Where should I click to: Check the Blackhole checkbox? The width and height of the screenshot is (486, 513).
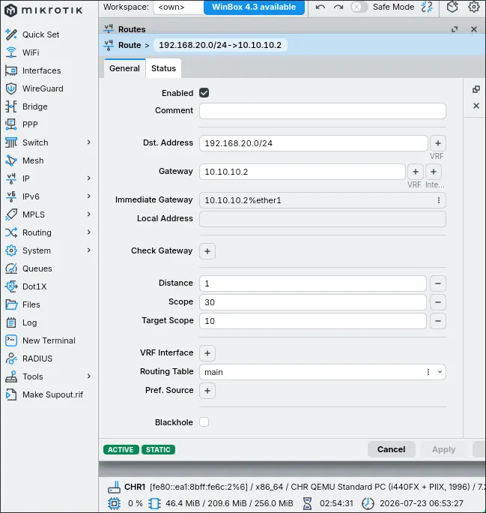(204, 422)
